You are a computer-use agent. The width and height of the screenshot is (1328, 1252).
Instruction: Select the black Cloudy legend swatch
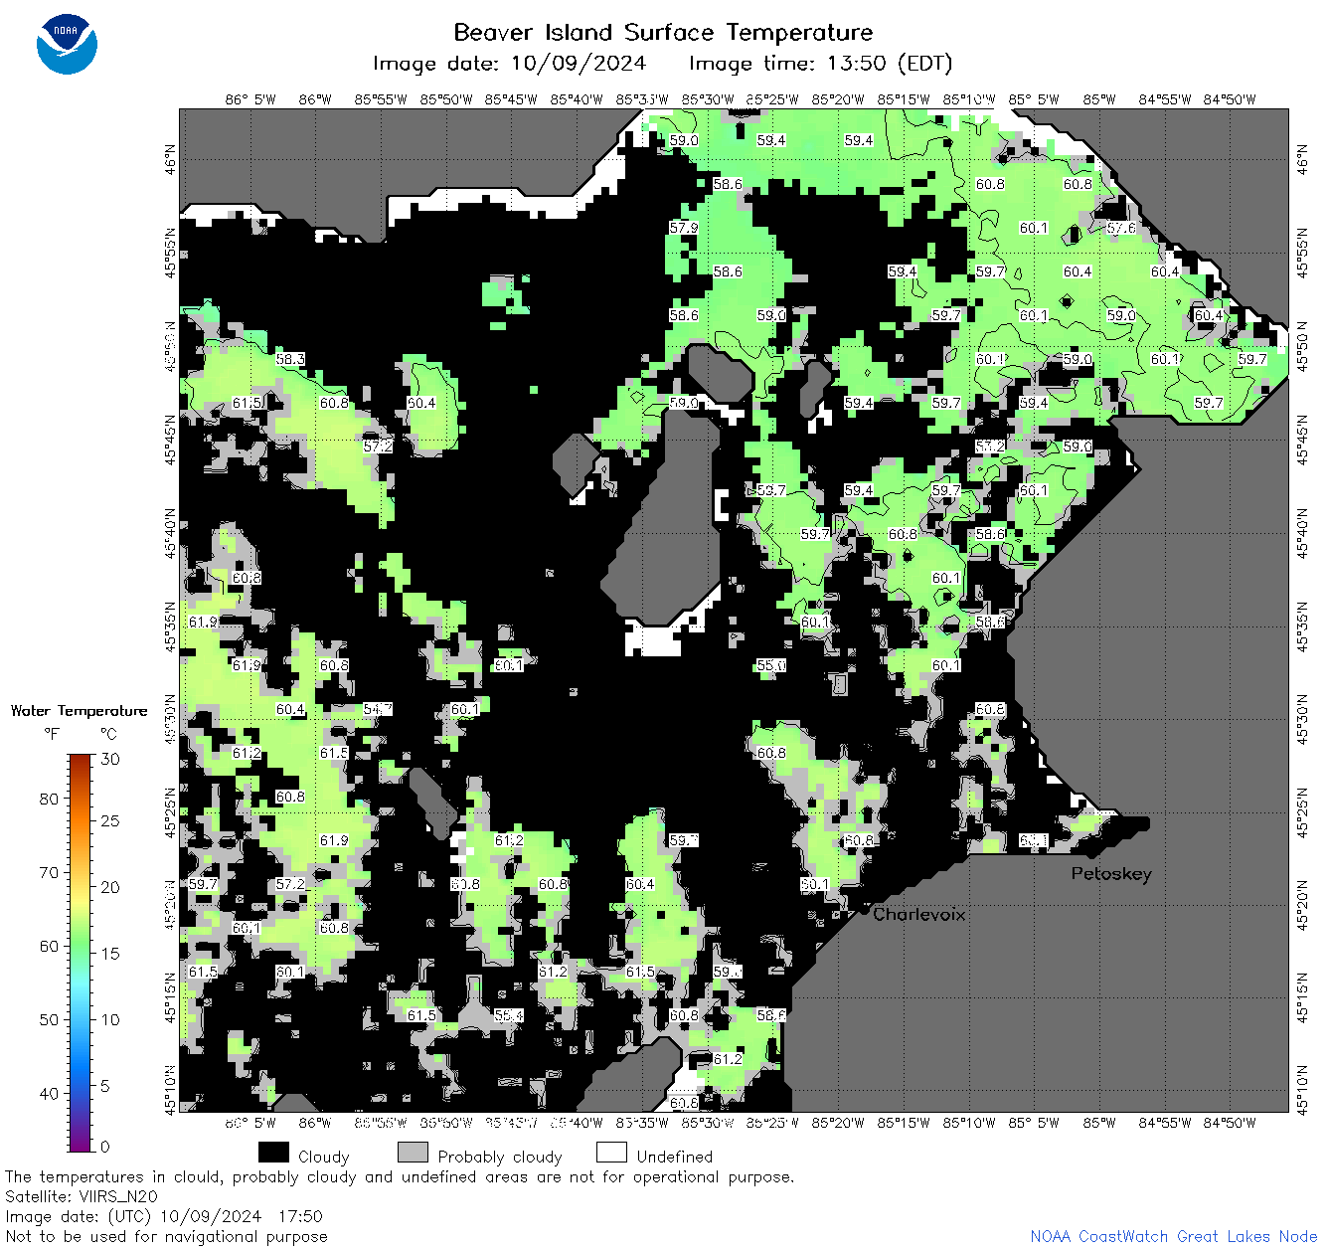pyautogui.click(x=273, y=1153)
